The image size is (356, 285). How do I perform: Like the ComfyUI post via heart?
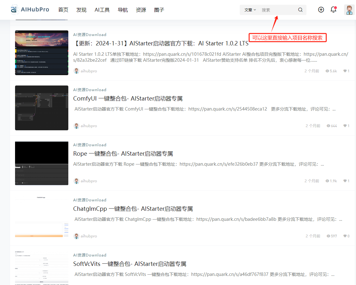[345, 126]
